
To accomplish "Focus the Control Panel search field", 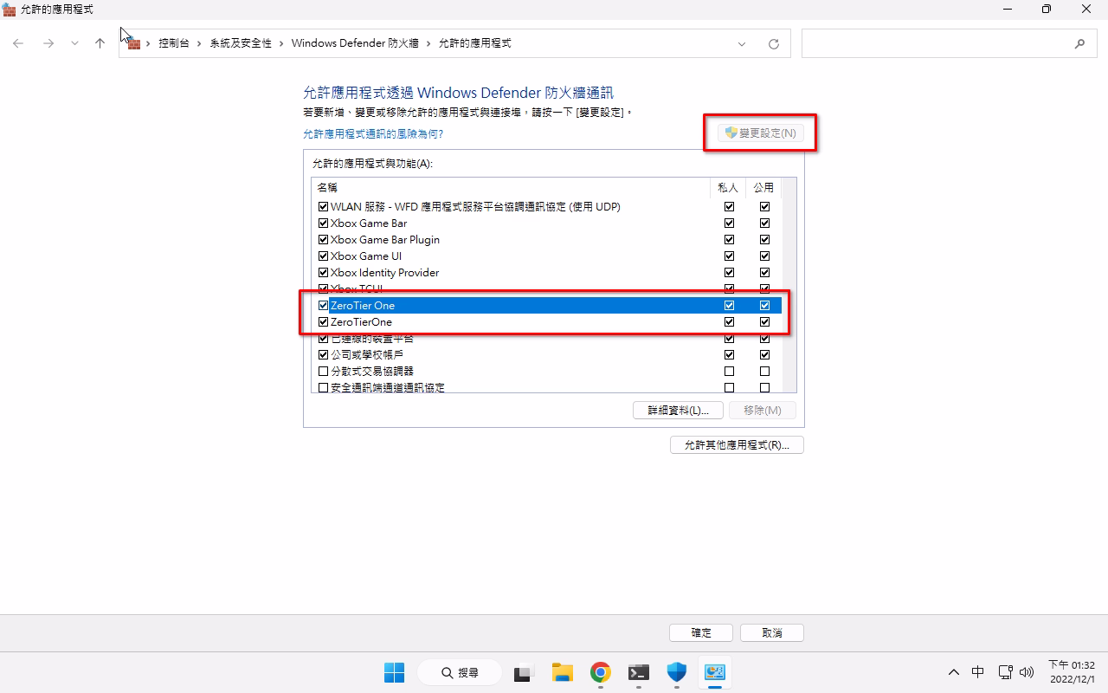I will (948, 43).
